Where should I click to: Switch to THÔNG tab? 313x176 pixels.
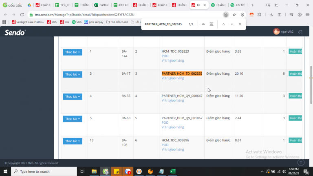(82, 5)
